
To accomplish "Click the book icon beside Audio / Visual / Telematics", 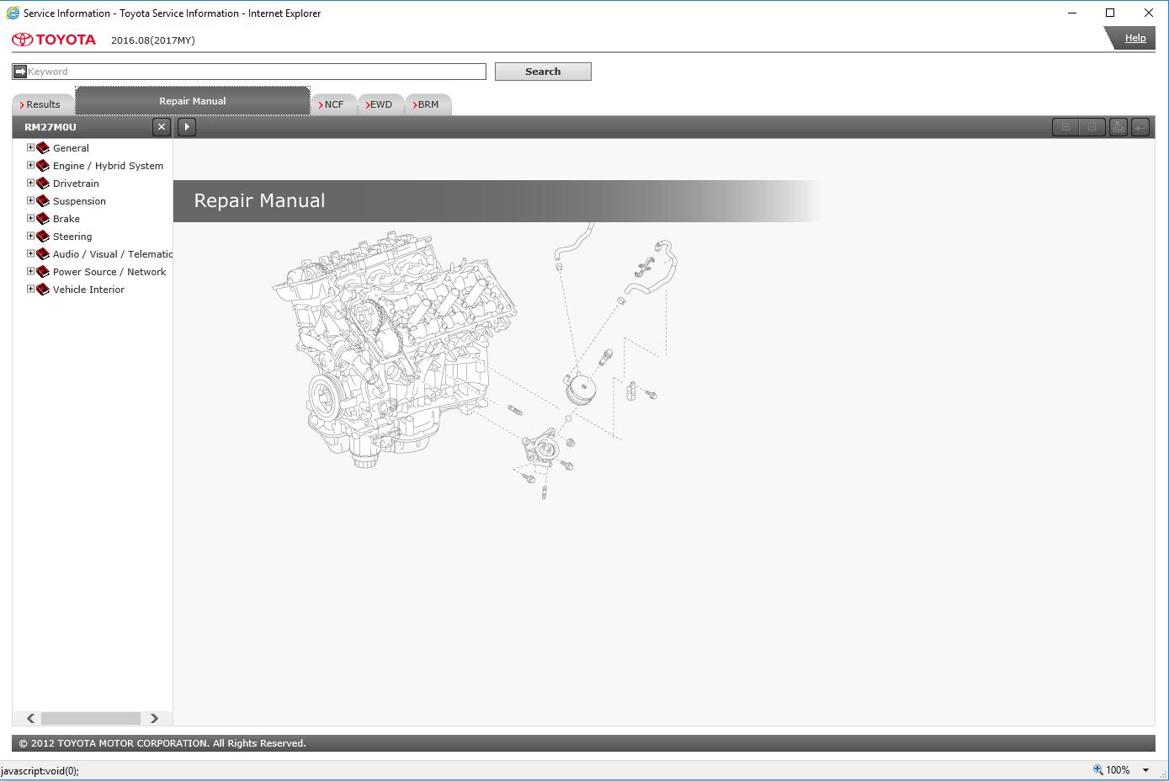I will [x=43, y=254].
